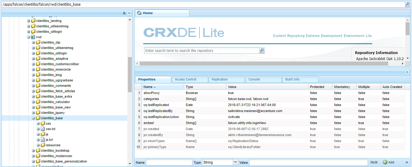Expand the clientlibs_utilsendmsg node under rwd
This screenshot has height=167, width=412.
tap(33, 48)
